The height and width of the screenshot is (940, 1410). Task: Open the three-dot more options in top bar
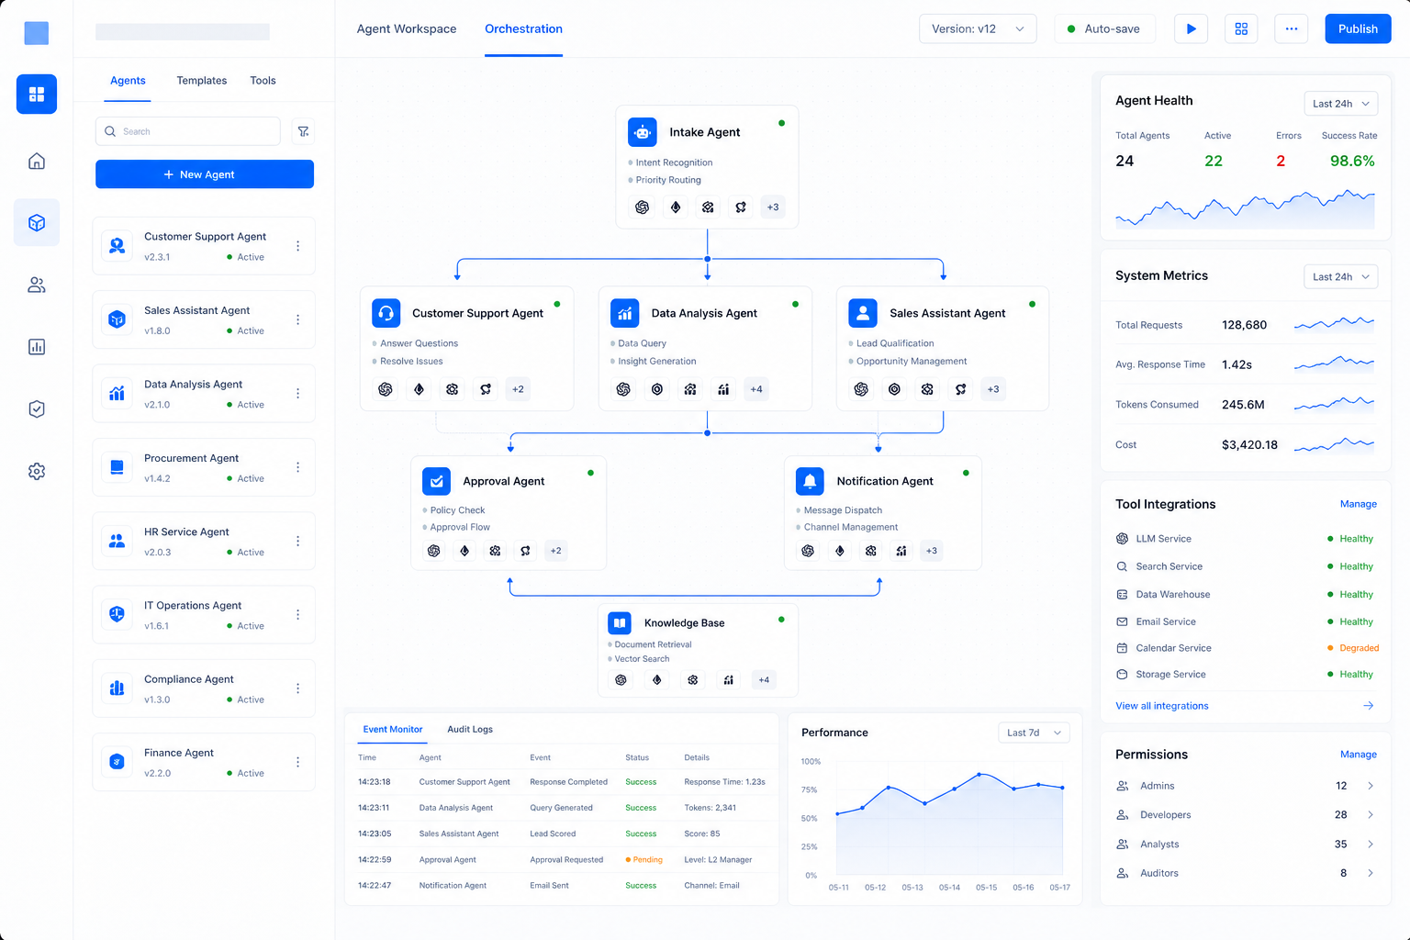coord(1292,28)
